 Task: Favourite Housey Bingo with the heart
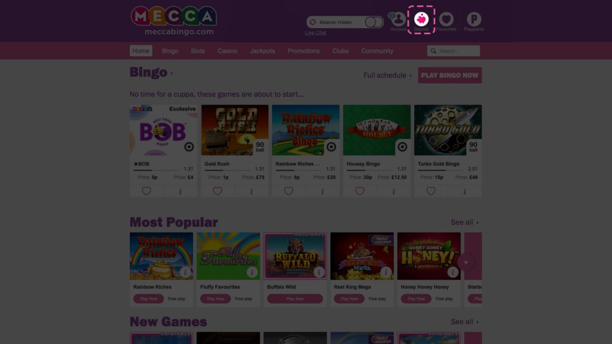click(360, 191)
